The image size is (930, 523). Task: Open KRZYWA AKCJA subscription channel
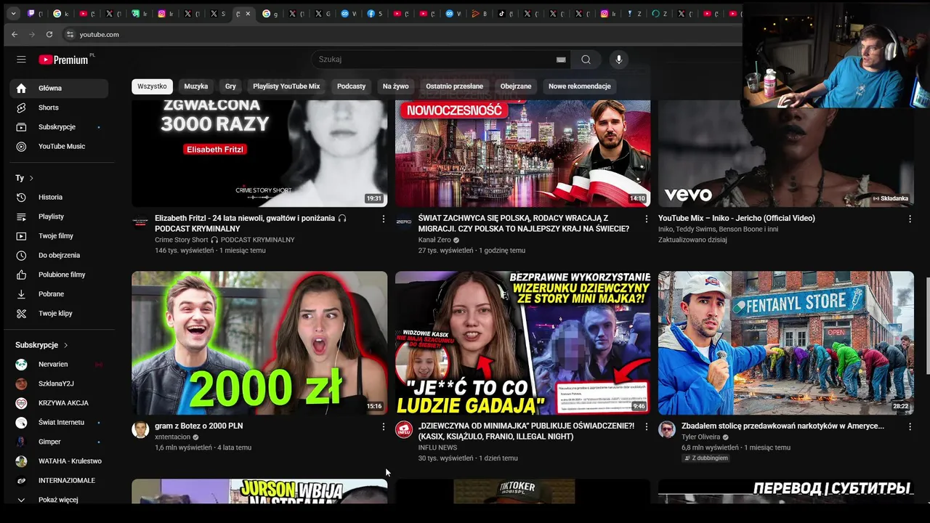point(59,403)
